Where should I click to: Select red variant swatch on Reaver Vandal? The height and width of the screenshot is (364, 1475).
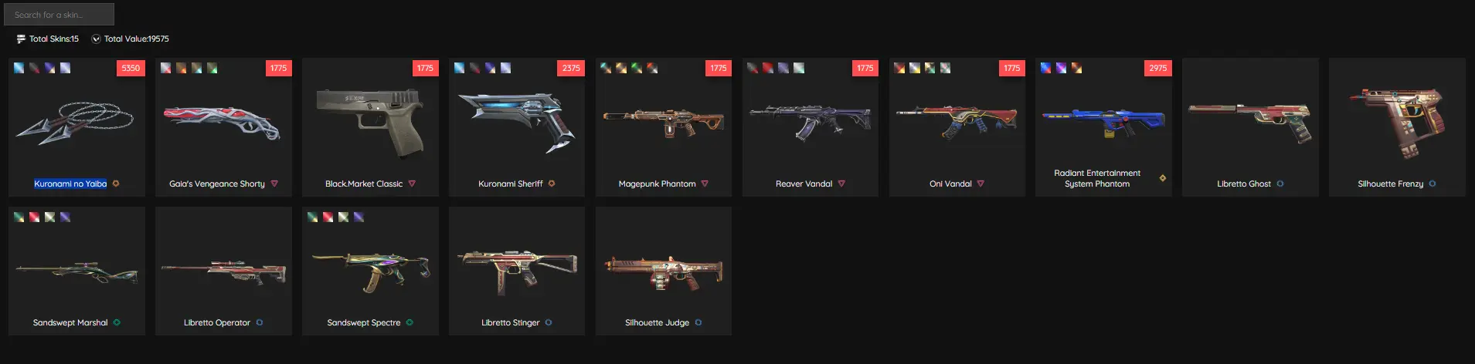click(768, 68)
